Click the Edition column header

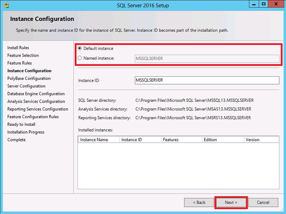click(222, 140)
